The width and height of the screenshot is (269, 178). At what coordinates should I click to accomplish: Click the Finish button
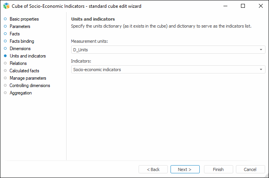click(218, 169)
